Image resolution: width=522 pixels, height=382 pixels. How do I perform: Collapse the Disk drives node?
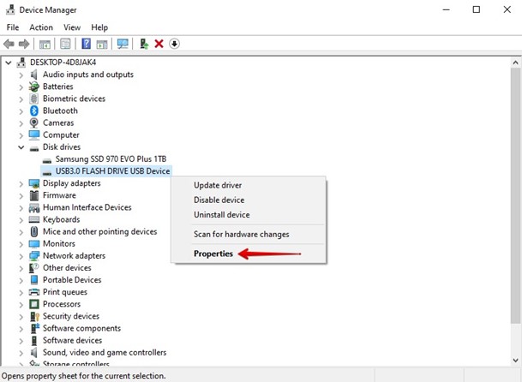tap(21, 147)
